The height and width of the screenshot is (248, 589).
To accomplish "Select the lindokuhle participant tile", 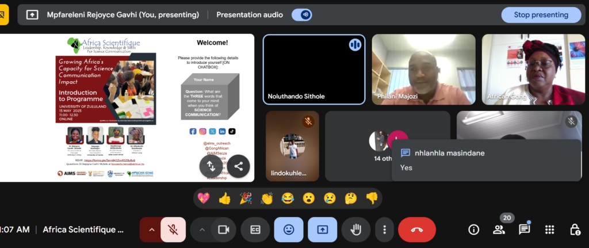I will 292,146.
